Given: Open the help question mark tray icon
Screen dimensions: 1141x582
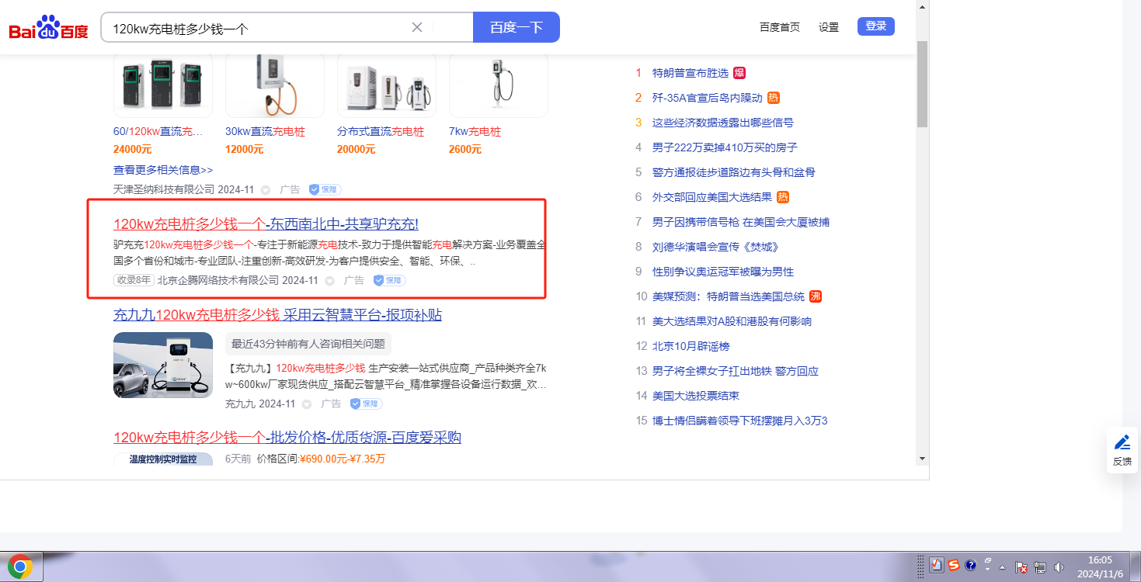Looking at the screenshot, I should coord(970,566).
